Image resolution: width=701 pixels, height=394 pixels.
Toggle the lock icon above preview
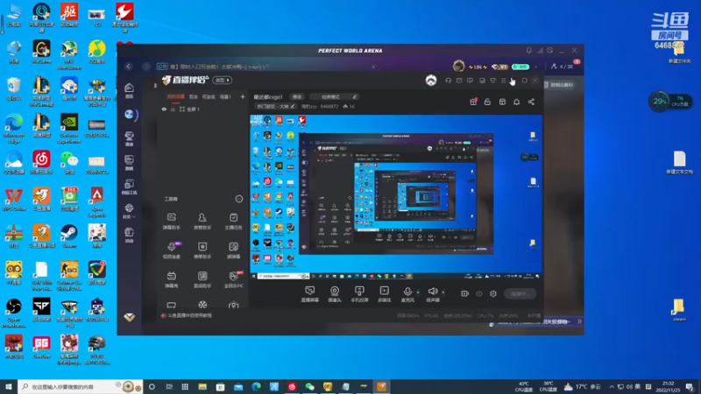[x=487, y=102]
